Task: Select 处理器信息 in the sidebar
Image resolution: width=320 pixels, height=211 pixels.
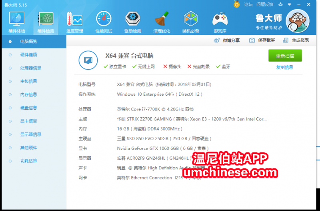Action: (x=30, y=68)
